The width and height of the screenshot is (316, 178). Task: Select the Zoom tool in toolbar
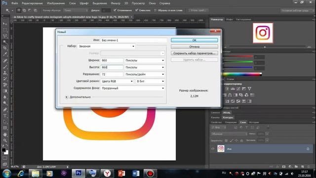5,140
